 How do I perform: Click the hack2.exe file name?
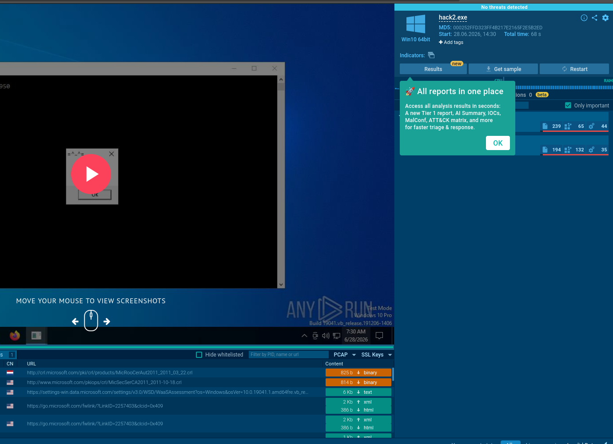453,17
